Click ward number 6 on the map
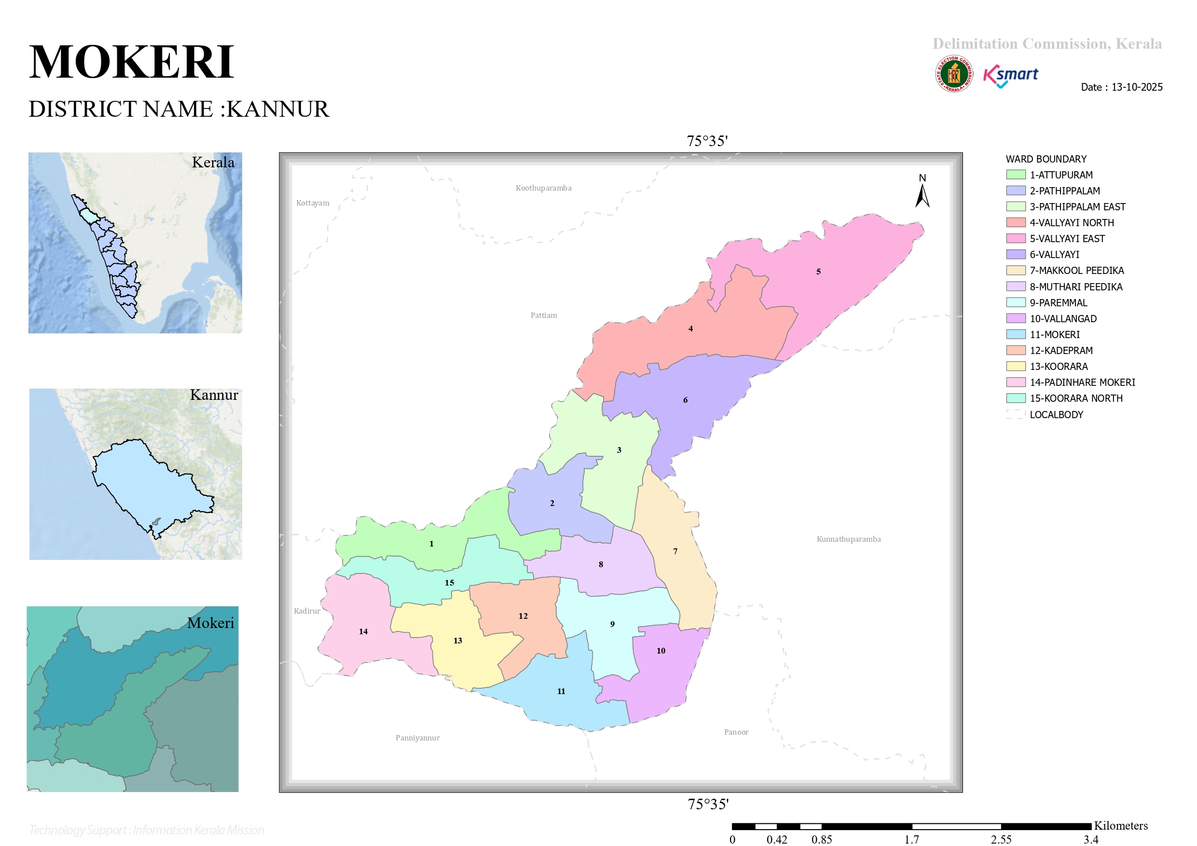Image resolution: width=1197 pixels, height=846 pixels. point(685,400)
